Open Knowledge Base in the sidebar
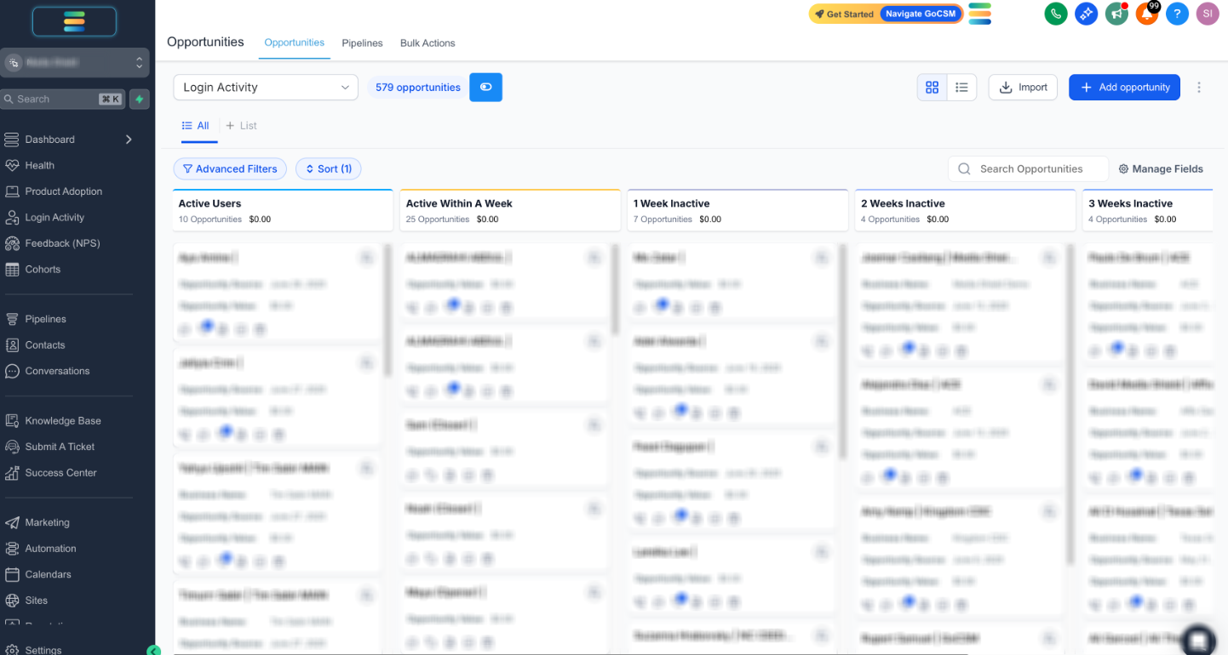This screenshot has height=655, width=1228. [63, 420]
